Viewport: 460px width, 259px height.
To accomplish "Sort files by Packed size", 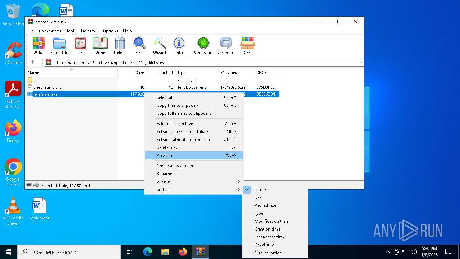I will (275, 205).
